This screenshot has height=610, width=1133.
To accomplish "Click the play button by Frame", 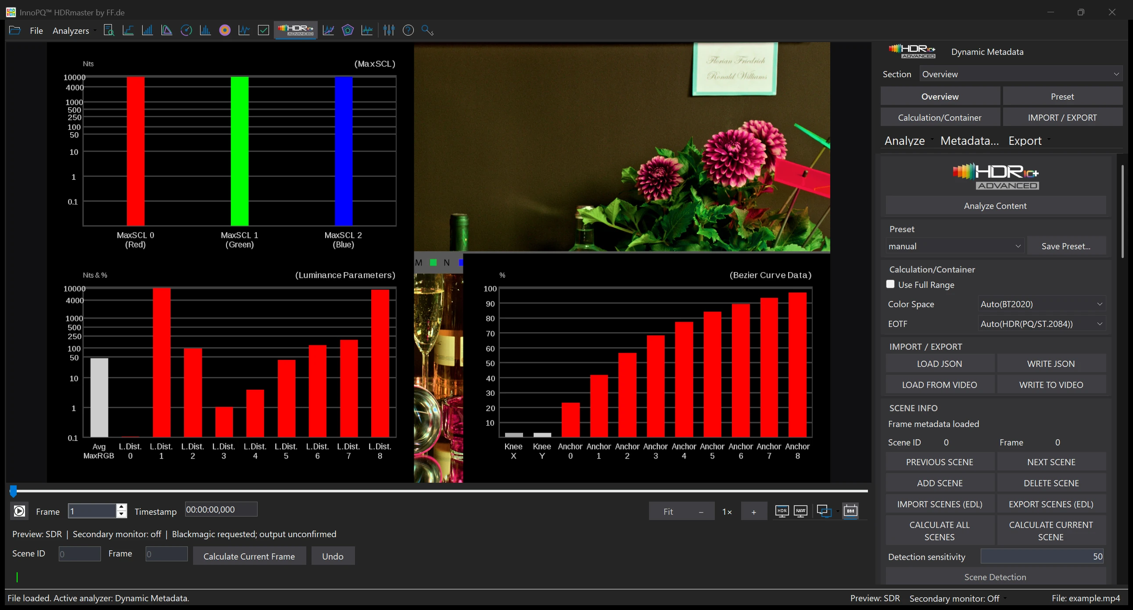I will coord(19,511).
